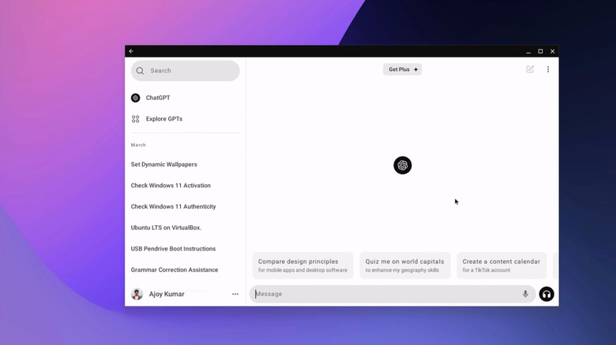Open Explore GPTs
The image size is (616, 345).
[x=186, y=119]
